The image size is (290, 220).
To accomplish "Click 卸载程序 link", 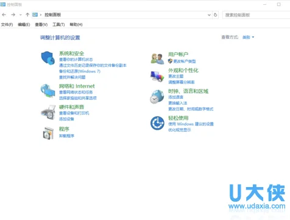I will pos(66,136).
